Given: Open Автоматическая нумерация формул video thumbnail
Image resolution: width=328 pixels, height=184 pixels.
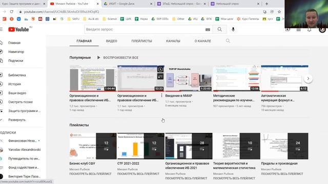Looking at the screenshot, I should click(x=284, y=78).
